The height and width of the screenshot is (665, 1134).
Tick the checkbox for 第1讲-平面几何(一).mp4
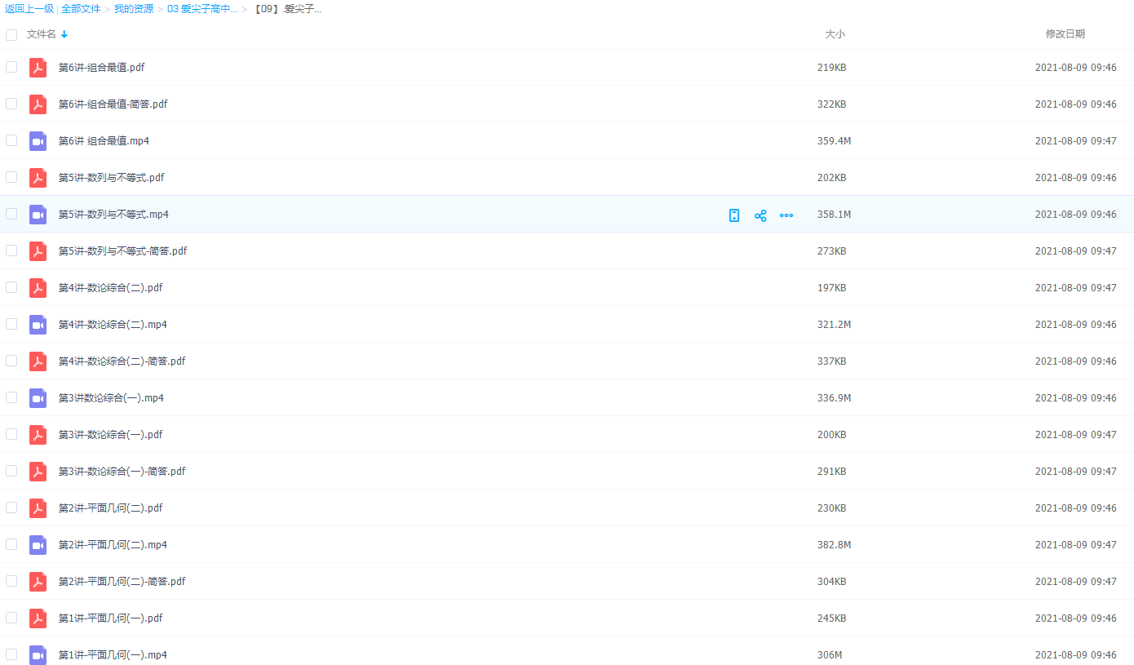point(11,654)
